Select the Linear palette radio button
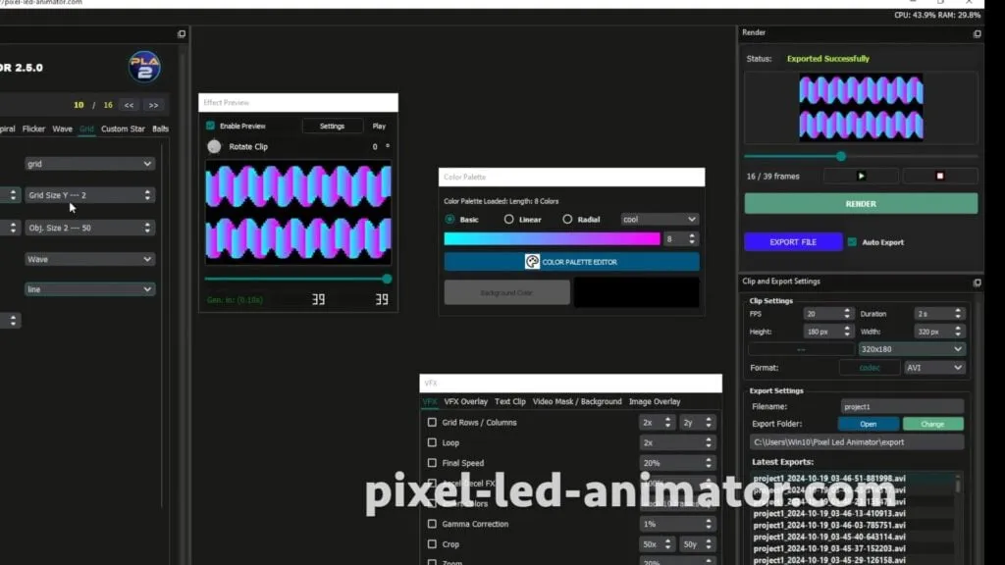The image size is (1005, 565). [x=509, y=219]
